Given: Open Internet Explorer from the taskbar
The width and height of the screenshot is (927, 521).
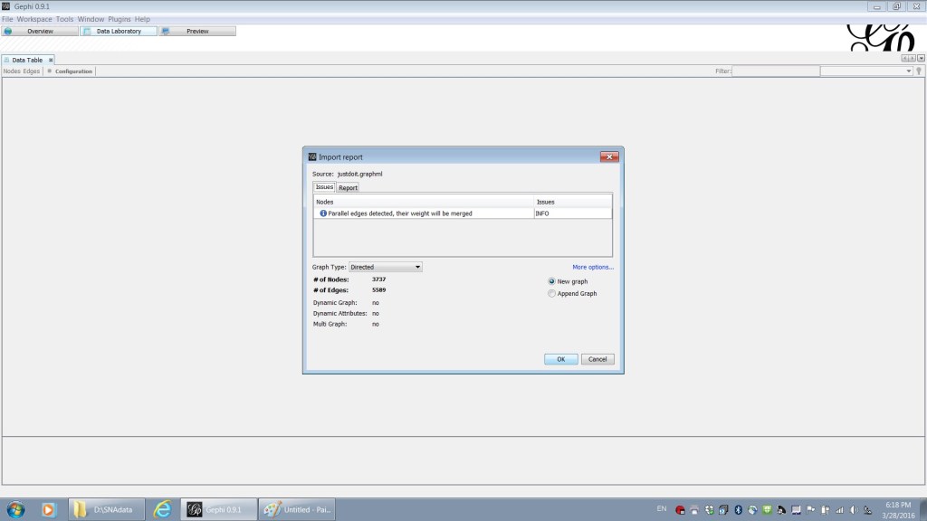Looking at the screenshot, I should [162, 509].
